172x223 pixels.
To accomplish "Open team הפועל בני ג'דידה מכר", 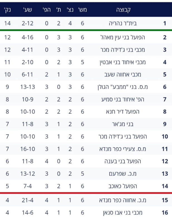I will [123, 137].
